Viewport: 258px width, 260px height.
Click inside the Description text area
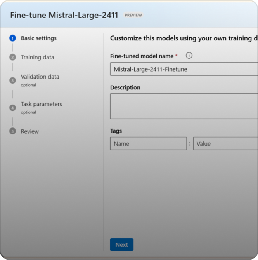pyautogui.click(x=184, y=106)
